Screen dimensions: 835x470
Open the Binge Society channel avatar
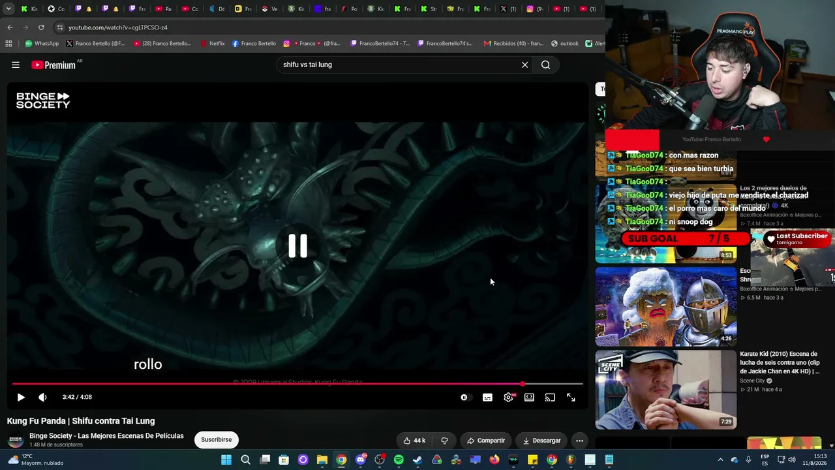[x=16, y=440]
